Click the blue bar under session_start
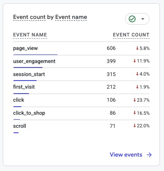164x171 pixels. click(x=25, y=81)
